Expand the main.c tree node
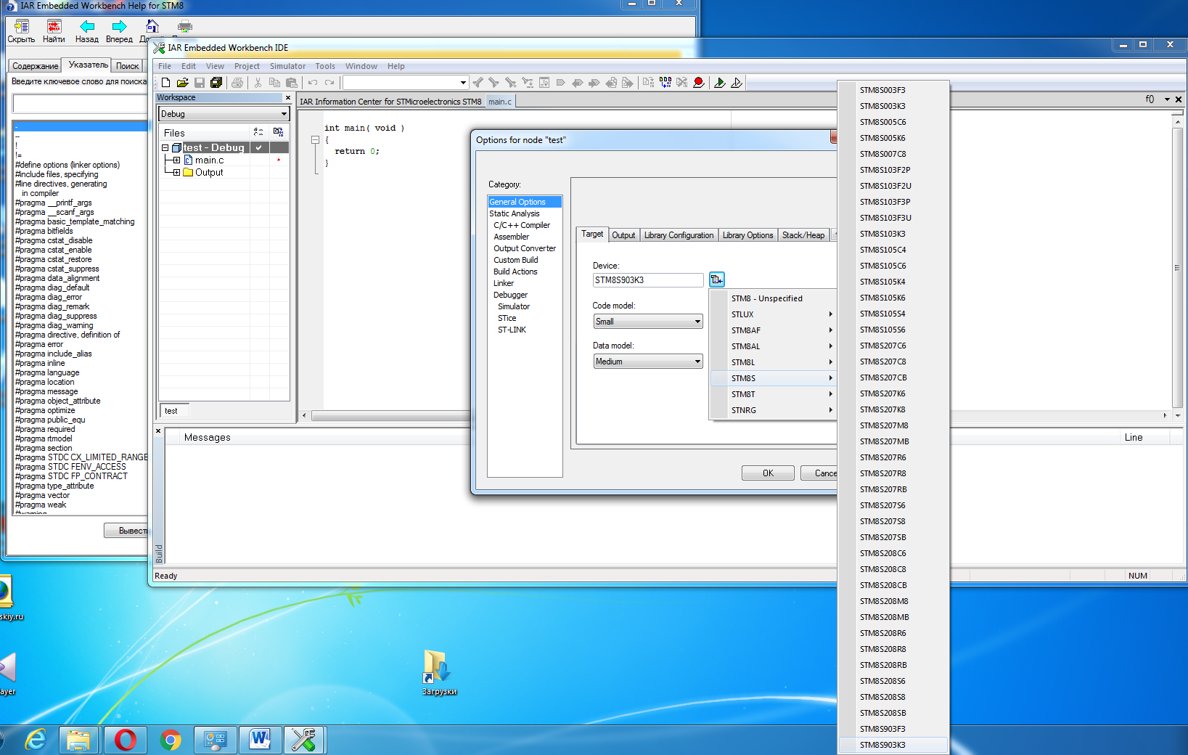 (176, 160)
